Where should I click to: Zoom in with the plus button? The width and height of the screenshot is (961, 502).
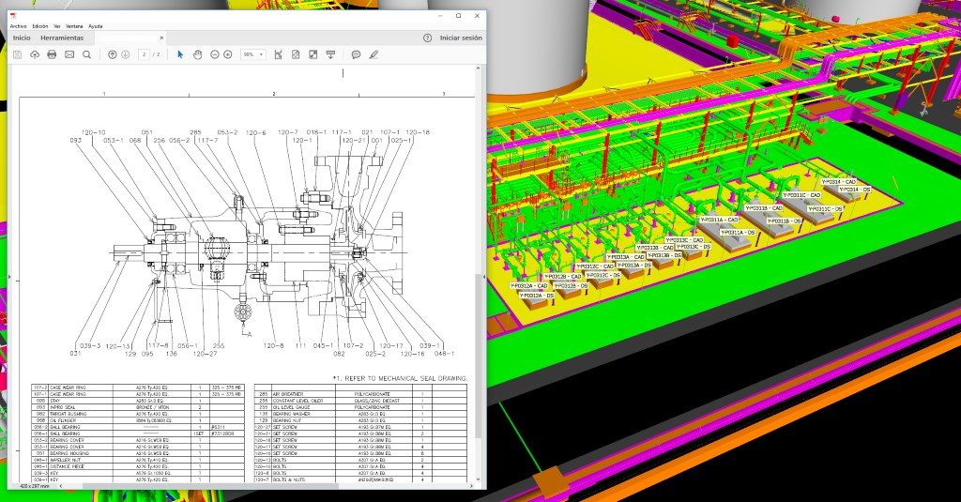[x=228, y=54]
